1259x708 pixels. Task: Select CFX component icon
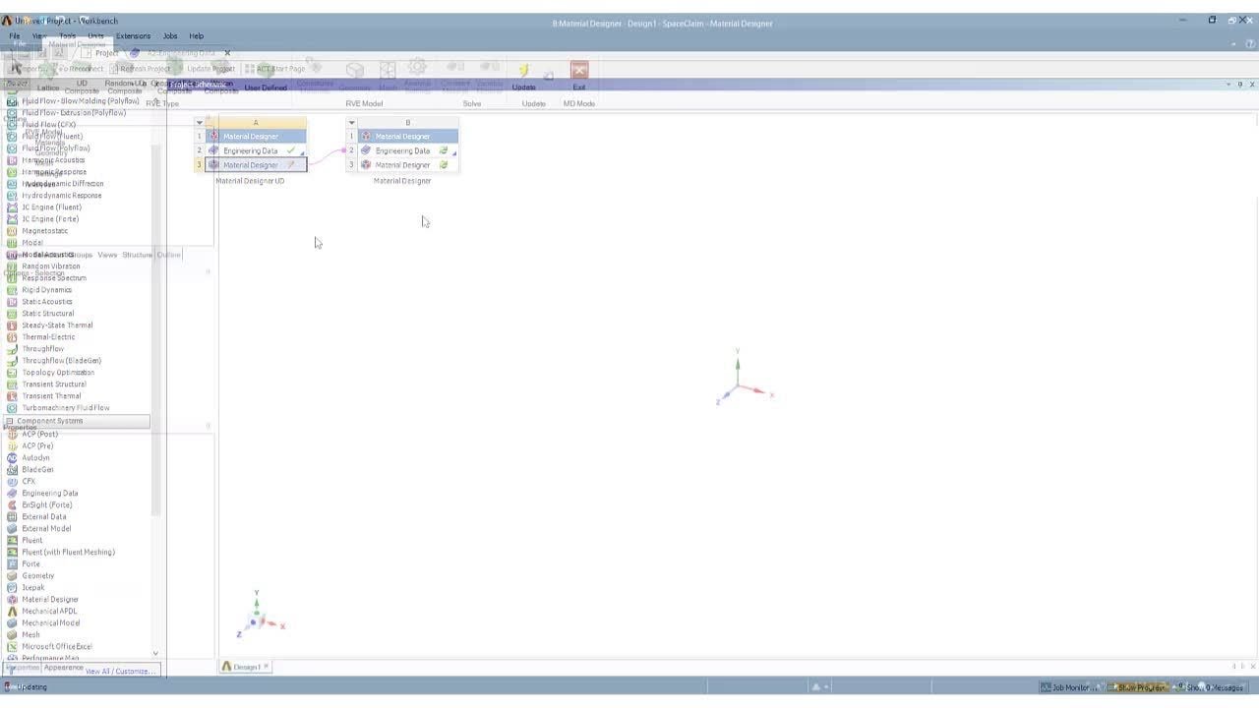(x=12, y=481)
